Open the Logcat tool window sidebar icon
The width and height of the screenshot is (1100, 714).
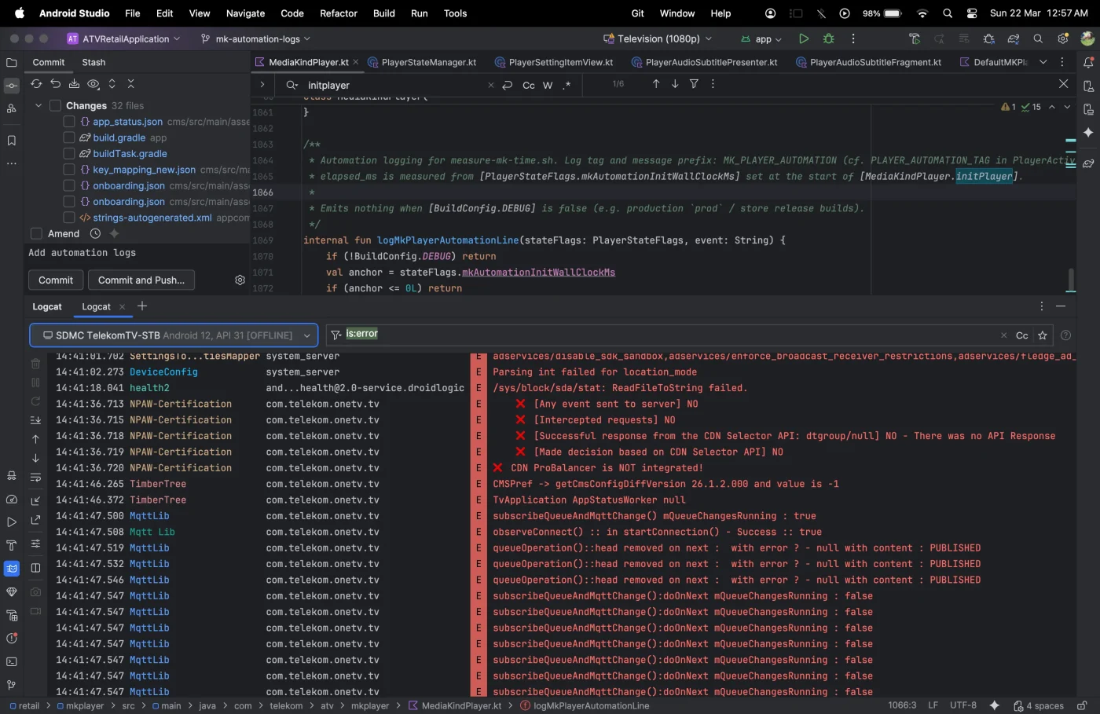(x=12, y=568)
